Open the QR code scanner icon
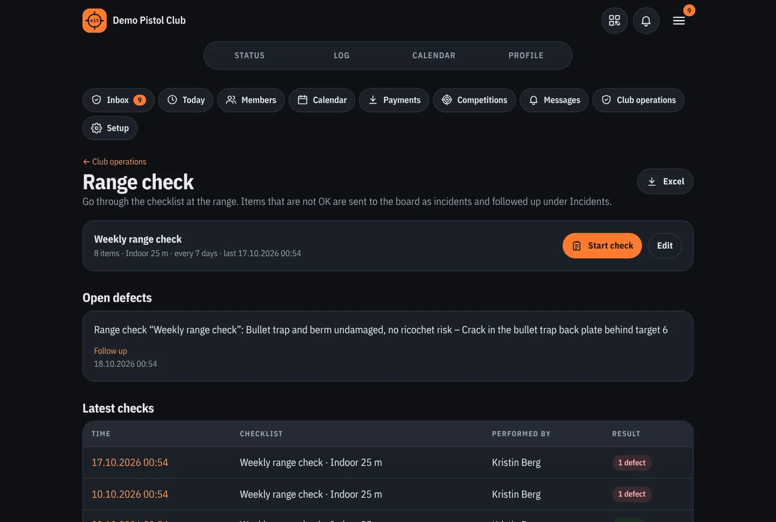 pos(614,20)
